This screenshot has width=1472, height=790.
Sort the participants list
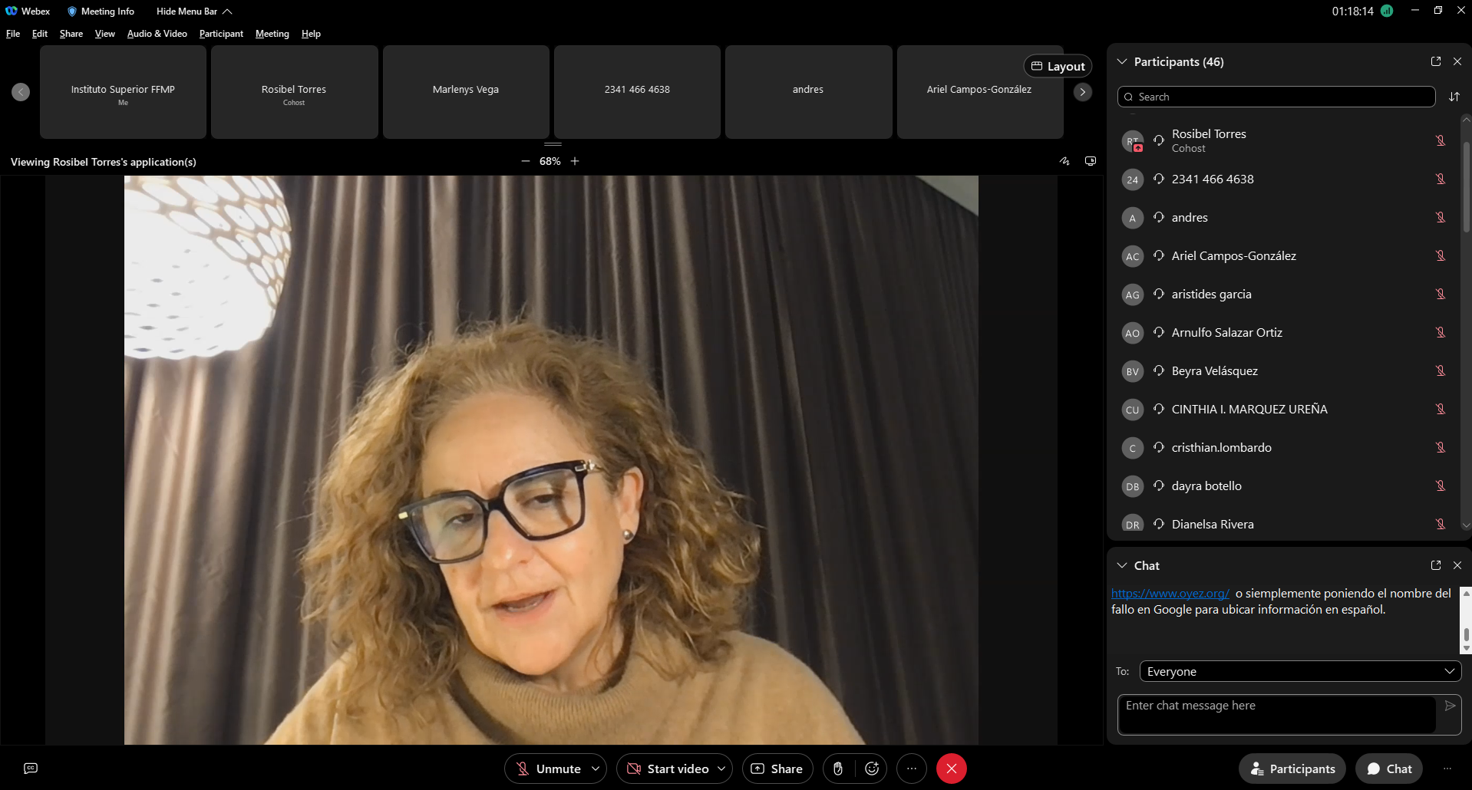tap(1454, 97)
